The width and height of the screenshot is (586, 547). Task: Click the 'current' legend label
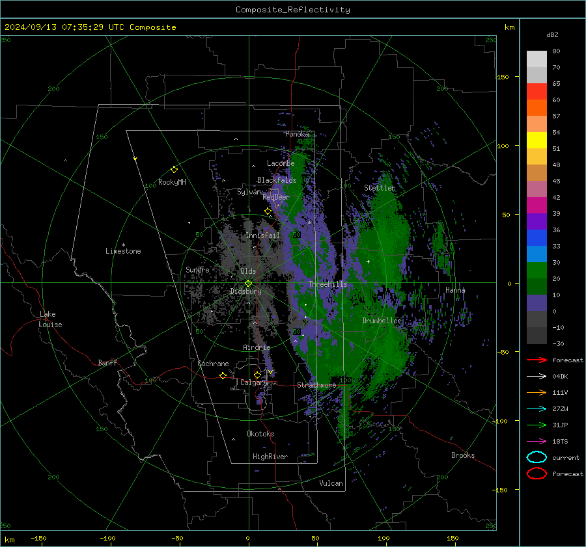(x=565, y=457)
